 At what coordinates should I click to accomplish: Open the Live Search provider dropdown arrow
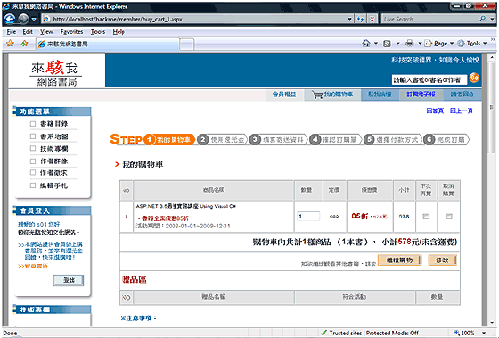(x=492, y=19)
